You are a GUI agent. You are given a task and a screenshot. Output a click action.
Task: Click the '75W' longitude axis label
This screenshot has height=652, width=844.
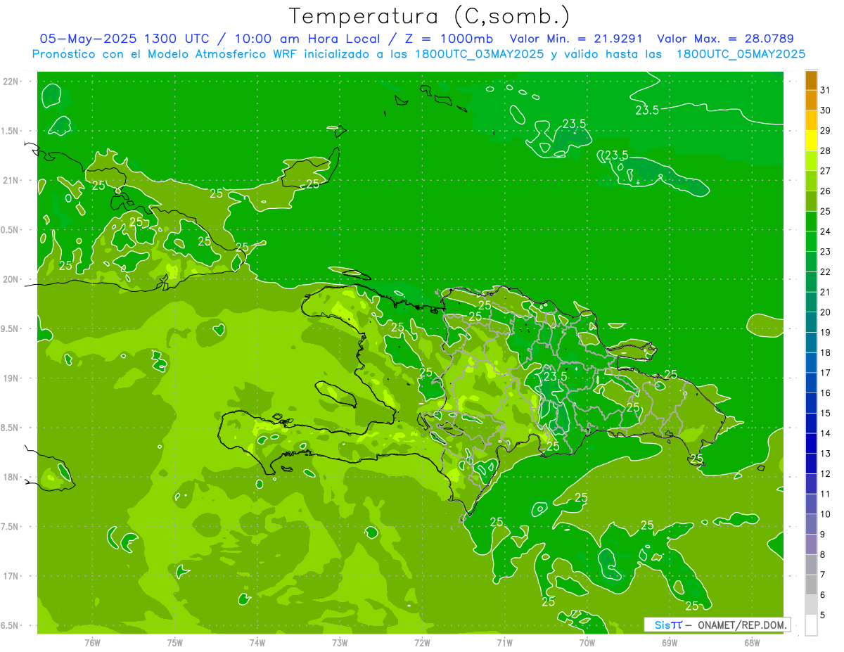click(175, 642)
